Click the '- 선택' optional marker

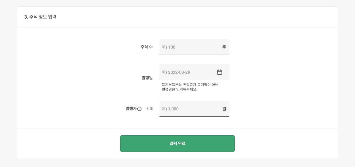pos(148,109)
